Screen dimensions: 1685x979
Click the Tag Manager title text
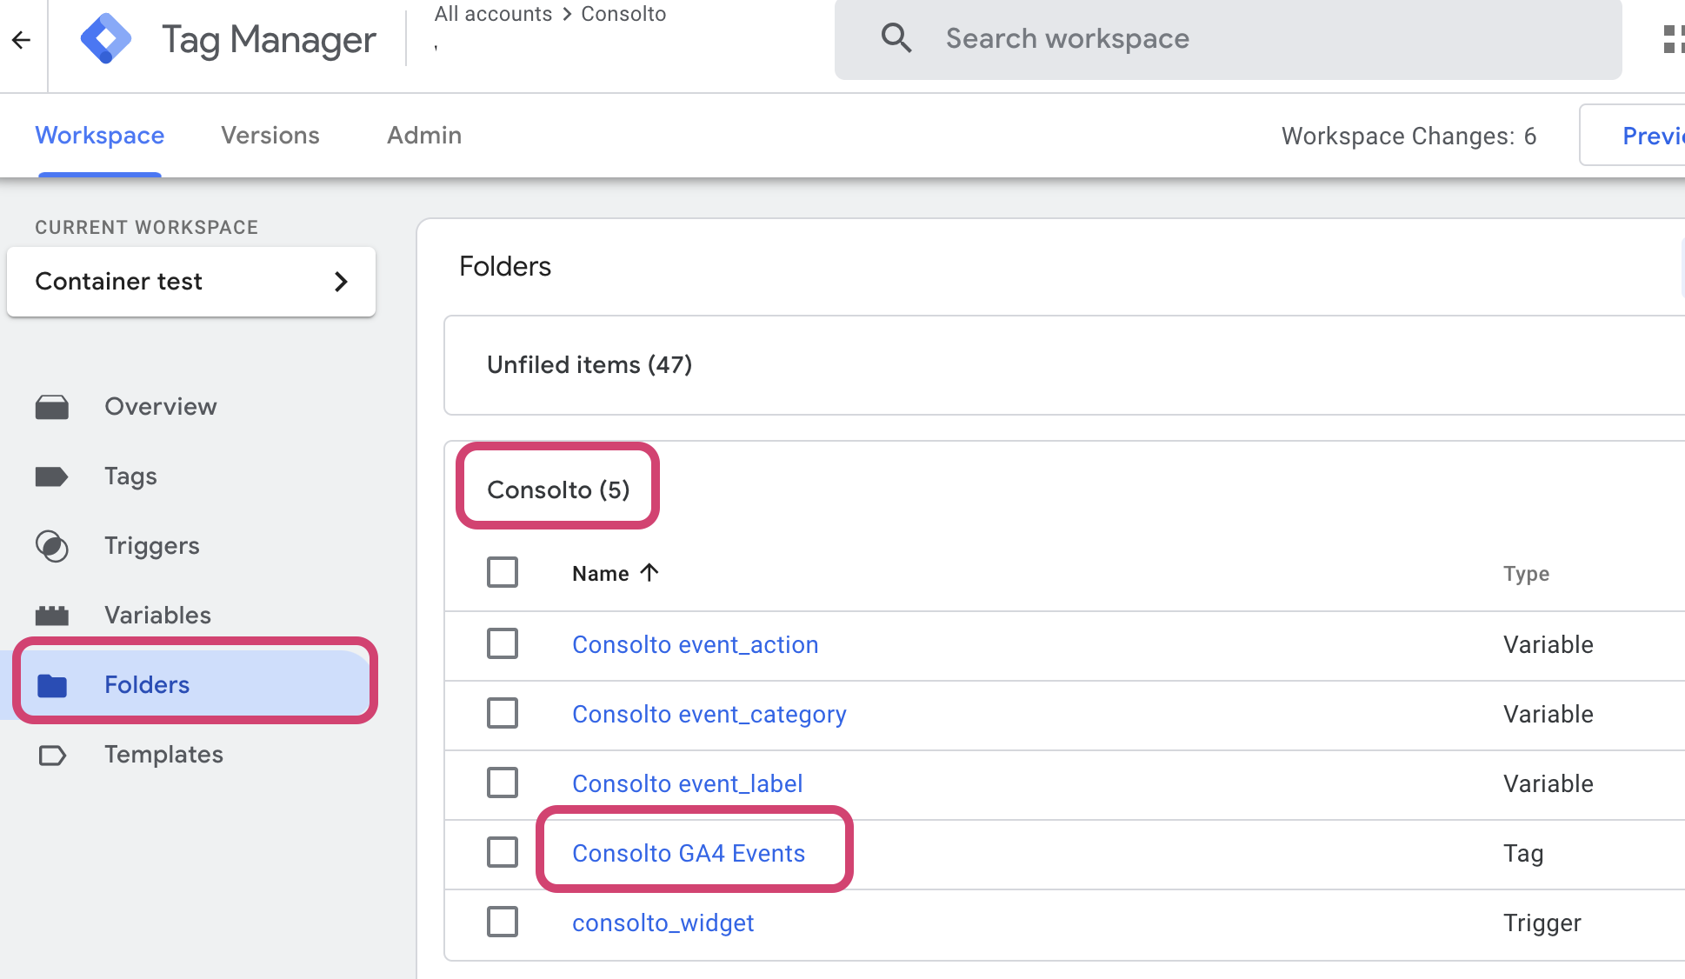tap(269, 40)
